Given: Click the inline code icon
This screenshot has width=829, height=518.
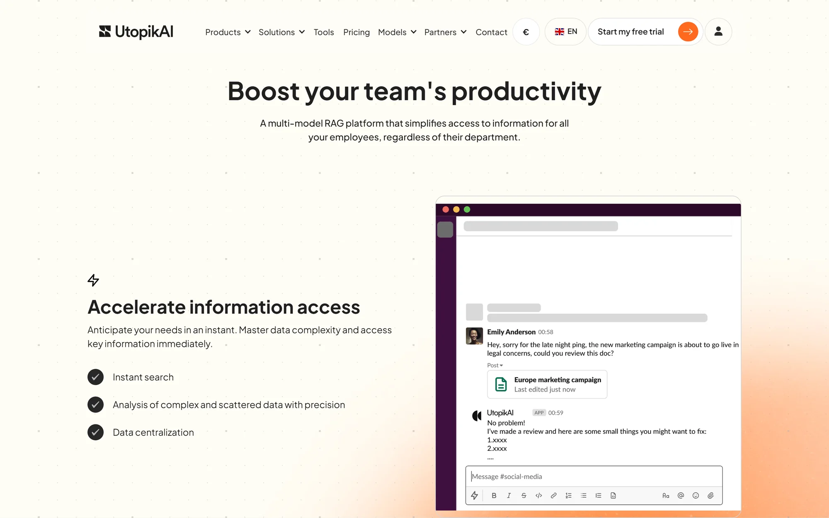Looking at the screenshot, I should (538, 495).
